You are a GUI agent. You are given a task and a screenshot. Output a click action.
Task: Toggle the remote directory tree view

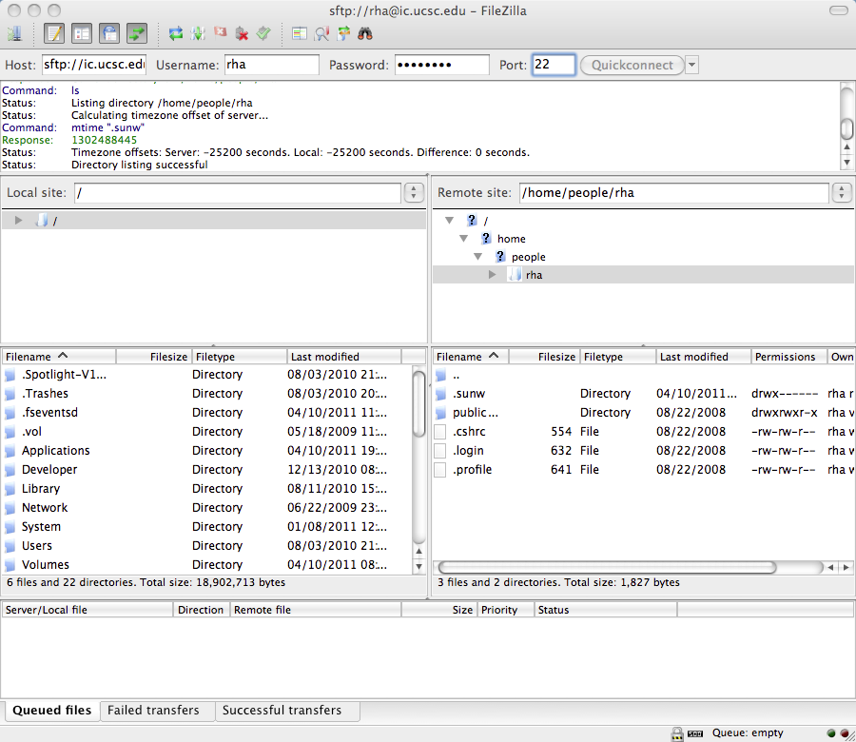point(109,34)
